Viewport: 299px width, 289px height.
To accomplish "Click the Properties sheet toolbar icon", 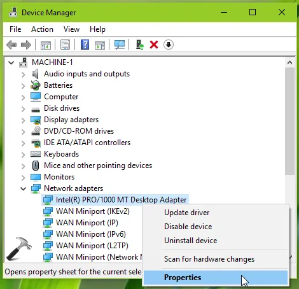I will click(65, 45).
